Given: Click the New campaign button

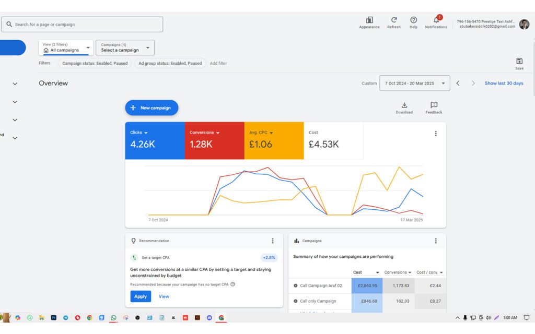Looking at the screenshot, I should click(x=152, y=108).
